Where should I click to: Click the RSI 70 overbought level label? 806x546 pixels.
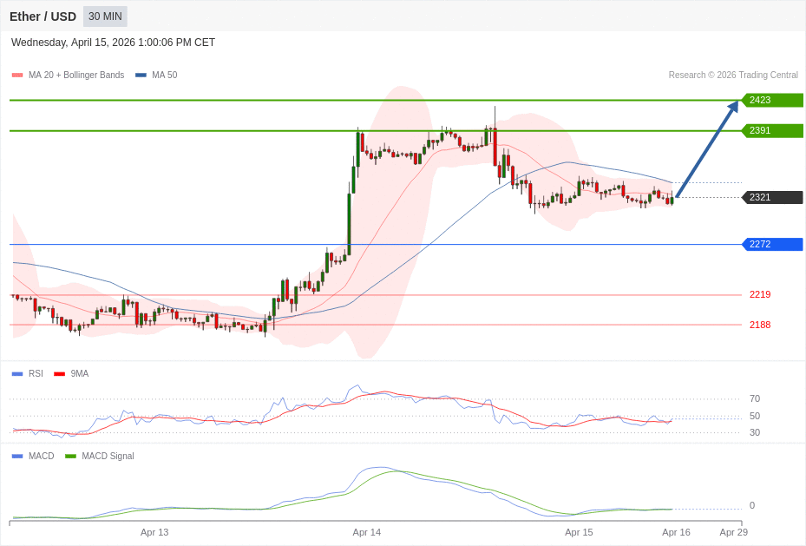tap(754, 398)
